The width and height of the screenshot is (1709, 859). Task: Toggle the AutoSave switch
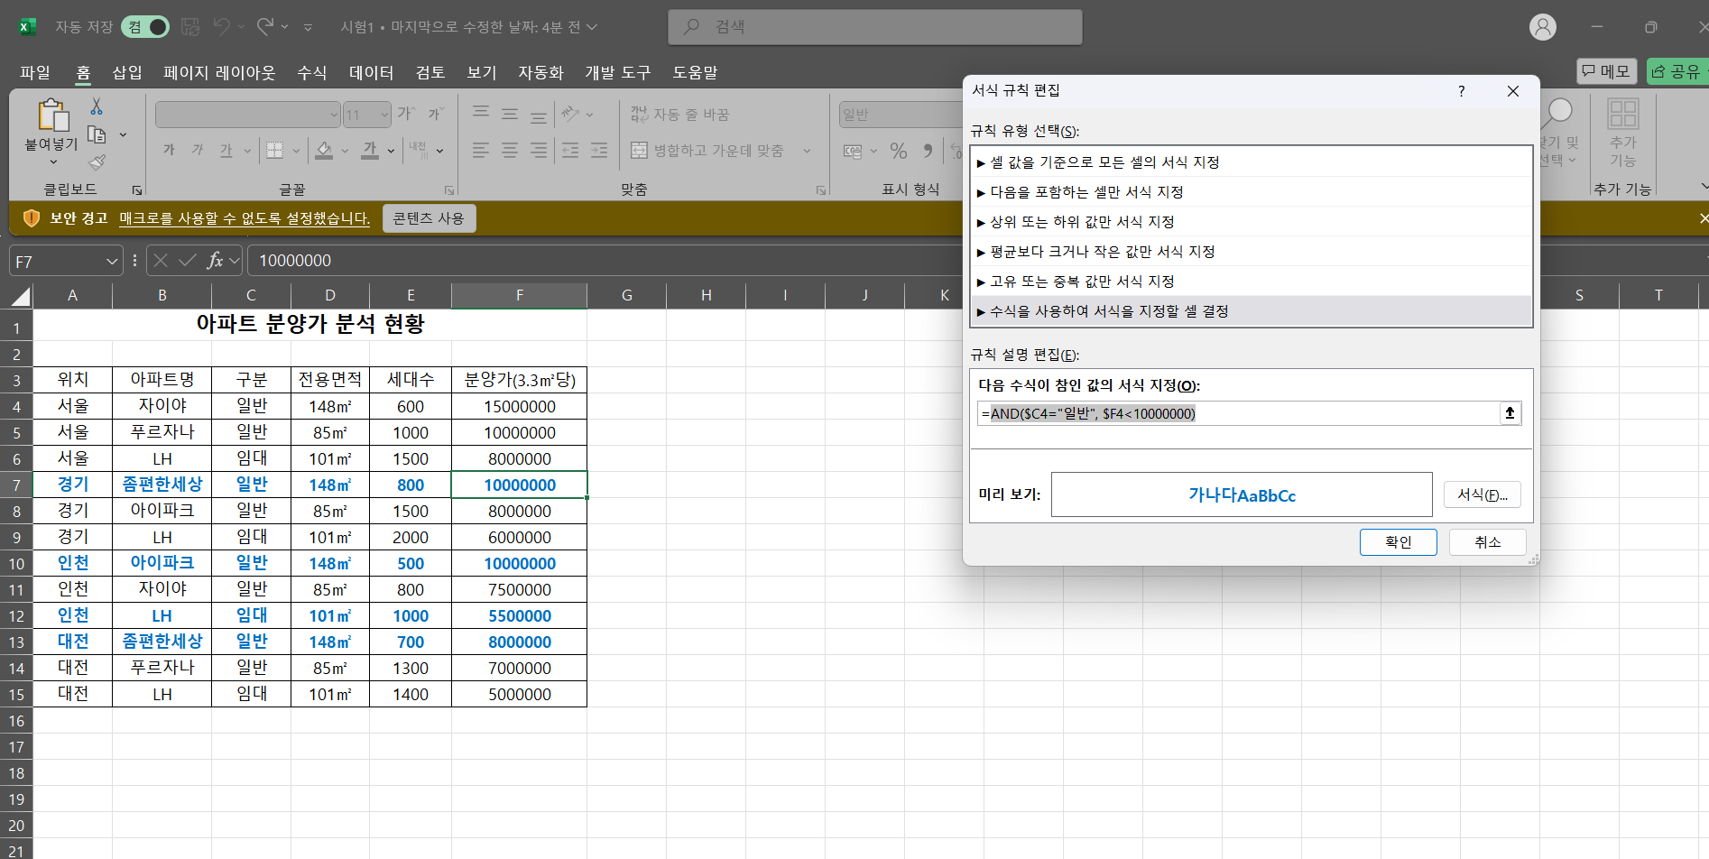click(x=146, y=27)
